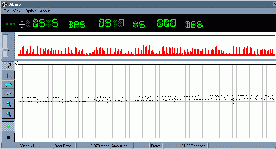Click the horizontal compress arrows icon
This screenshot has height=149, width=276.
[x=8, y=93]
